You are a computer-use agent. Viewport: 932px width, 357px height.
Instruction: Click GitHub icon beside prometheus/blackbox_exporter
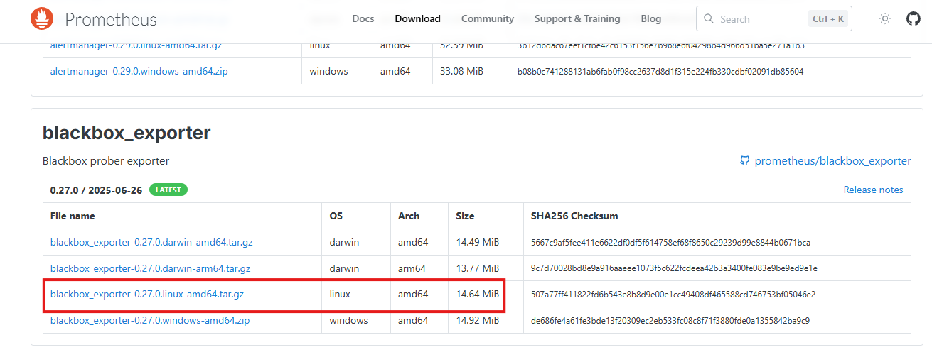coord(744,161)
